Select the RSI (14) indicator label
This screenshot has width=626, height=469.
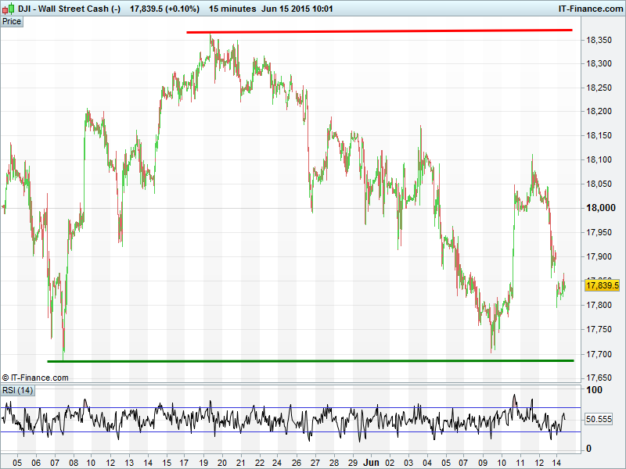tap(17, 390)
